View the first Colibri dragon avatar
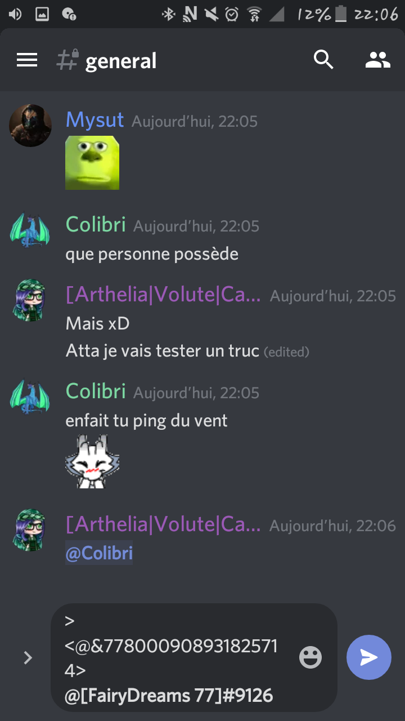Image resolution: width=405 pixels, height=721 pixels. pos(30,230)
